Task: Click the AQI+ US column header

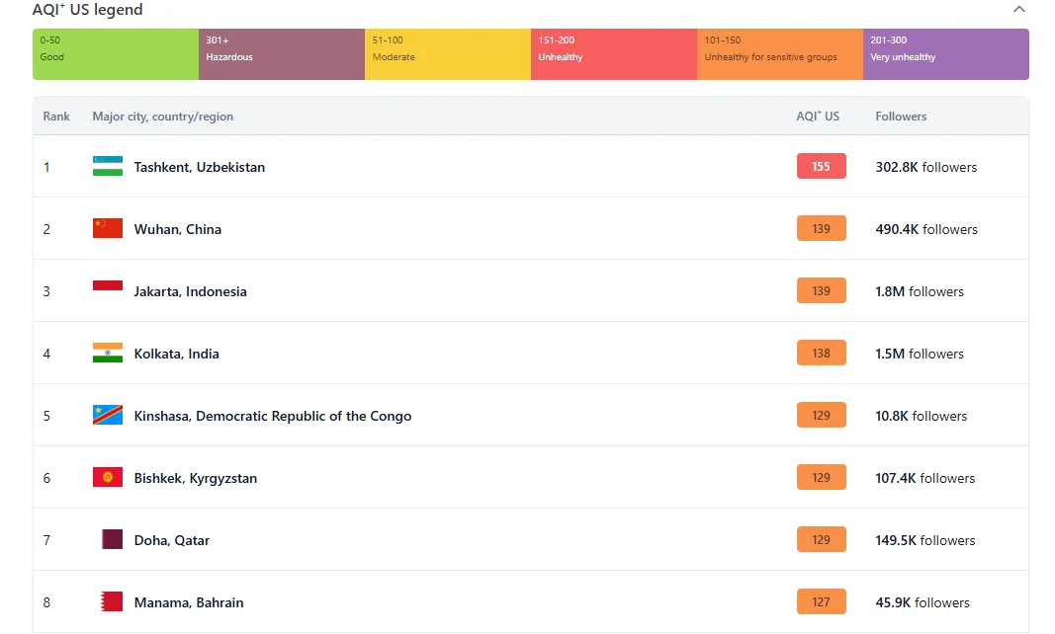Action: click(x=818, y=117)
